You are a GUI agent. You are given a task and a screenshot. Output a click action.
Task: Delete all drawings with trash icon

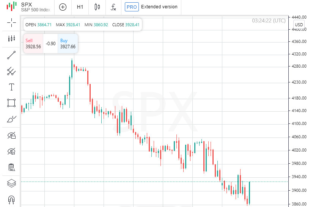coord(11,167)
